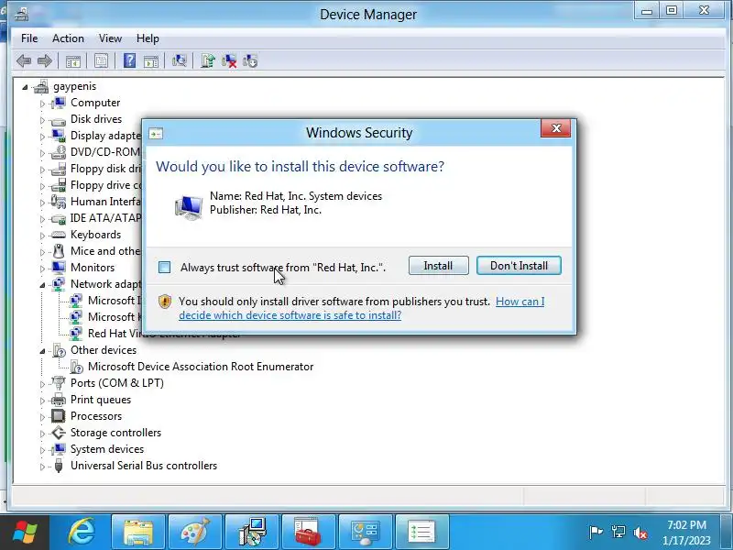The width and height of the screenshot is (733, 550).
Task: Open Action Center flag in system tray
Action: coord(596,533)
